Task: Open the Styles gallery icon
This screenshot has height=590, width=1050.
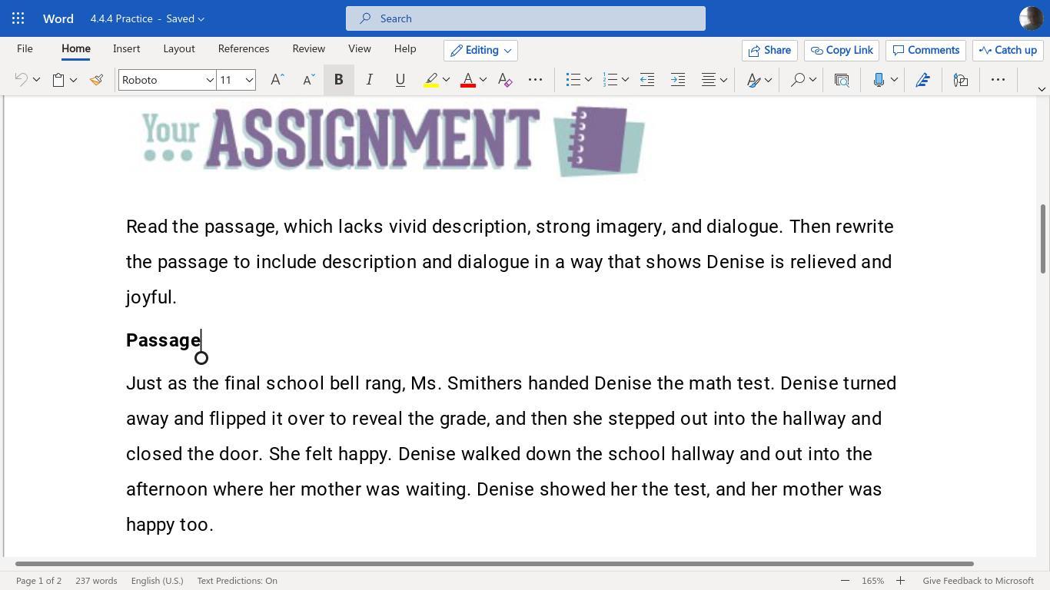Action: coord(753,80)
